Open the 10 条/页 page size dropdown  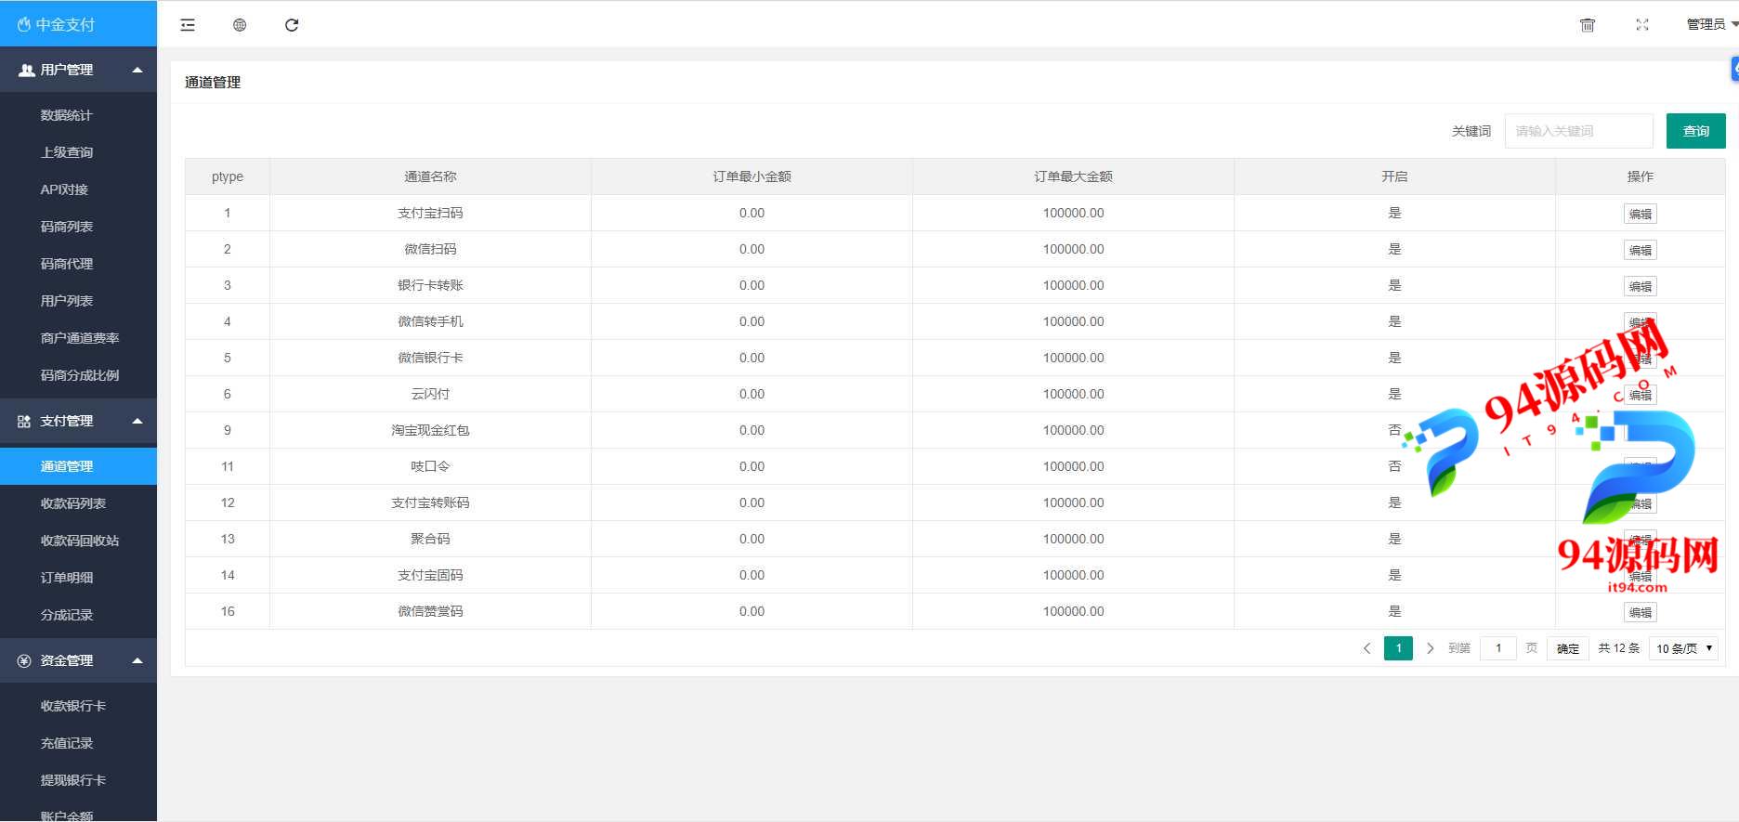[x=1683, y=648]
